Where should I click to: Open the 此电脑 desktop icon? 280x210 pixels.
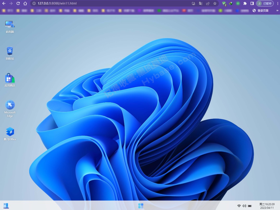[x=10, y=27]
